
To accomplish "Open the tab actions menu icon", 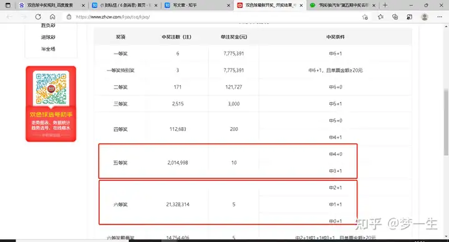I will coord(8,5).
